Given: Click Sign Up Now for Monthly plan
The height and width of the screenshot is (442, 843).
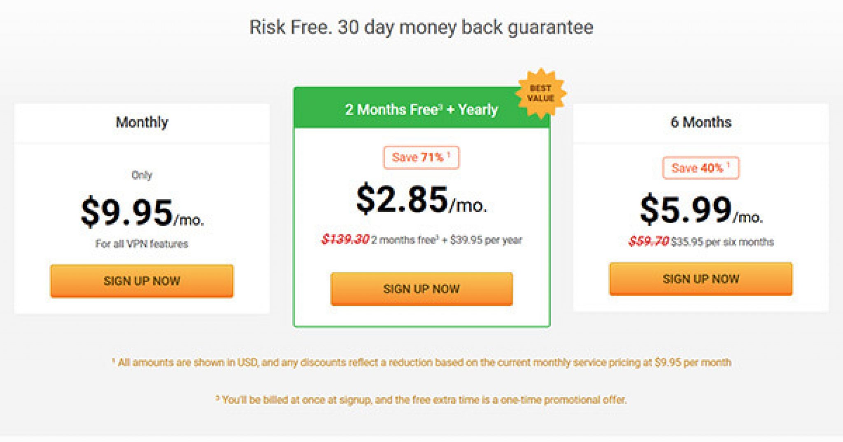Looking at the screenshot, I should click(142, 281).
